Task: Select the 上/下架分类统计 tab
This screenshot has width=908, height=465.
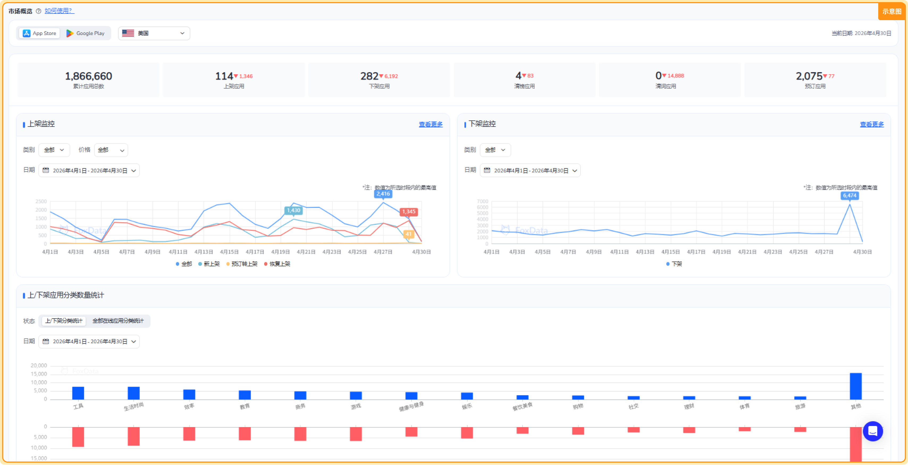Action: click(64, 321)
